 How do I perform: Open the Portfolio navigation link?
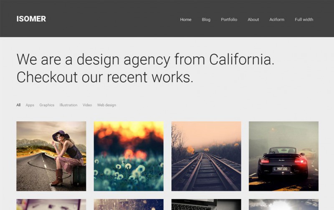click(x=229, y=20)
